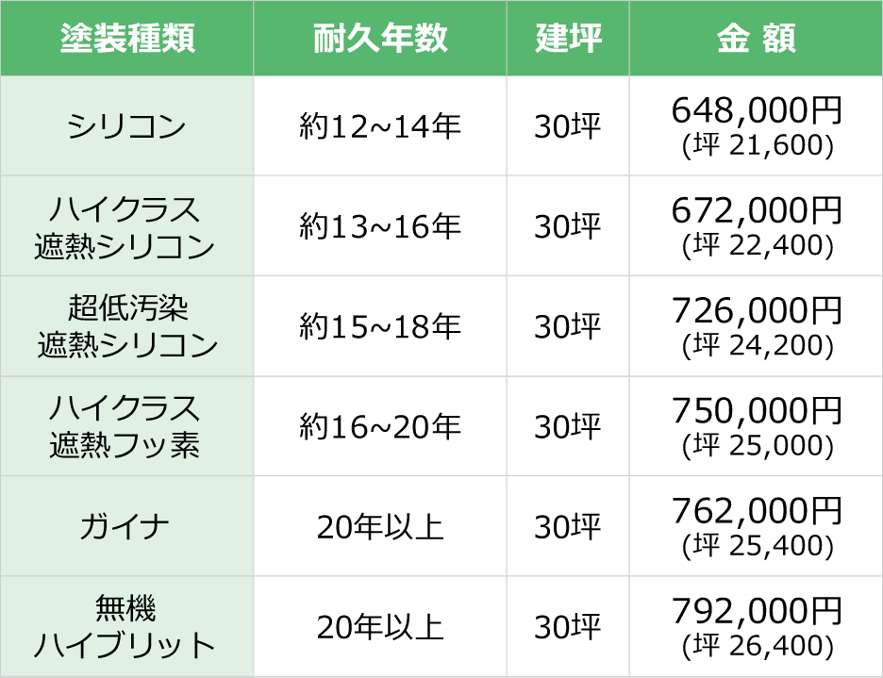Click the 約13~16年 durability cell

[380, 226]
